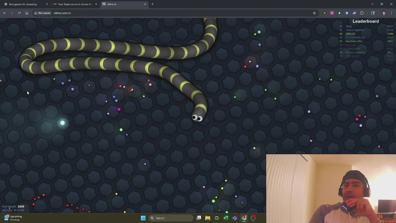Click the webcam overlay of the streamer

click(x=331, y=189)
